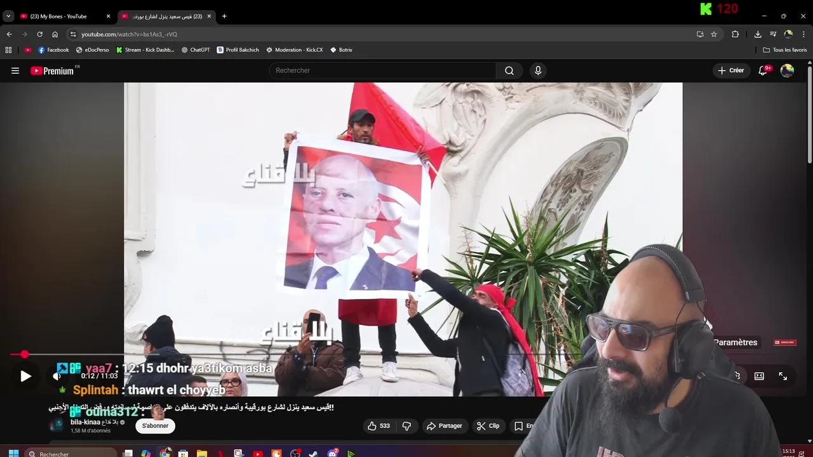This screenshot has height=457, width=813.
Task: Install app via address bar icon
Action: coord(700,34)
